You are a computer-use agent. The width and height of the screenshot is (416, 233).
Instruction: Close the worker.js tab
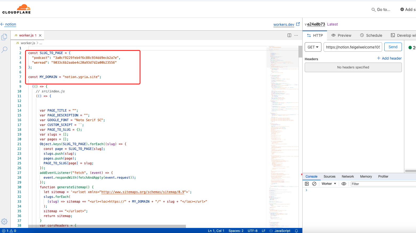pos(40,35)
